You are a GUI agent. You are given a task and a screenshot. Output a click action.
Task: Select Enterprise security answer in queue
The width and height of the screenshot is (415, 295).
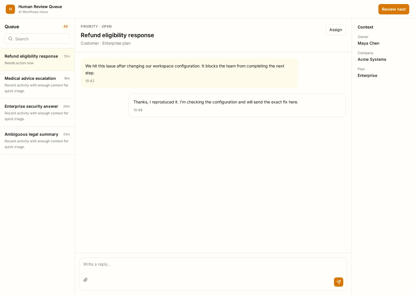click(x=37, y=113)
